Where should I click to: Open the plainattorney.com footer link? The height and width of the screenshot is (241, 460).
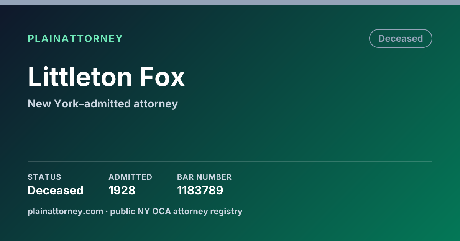click(65, 211)
